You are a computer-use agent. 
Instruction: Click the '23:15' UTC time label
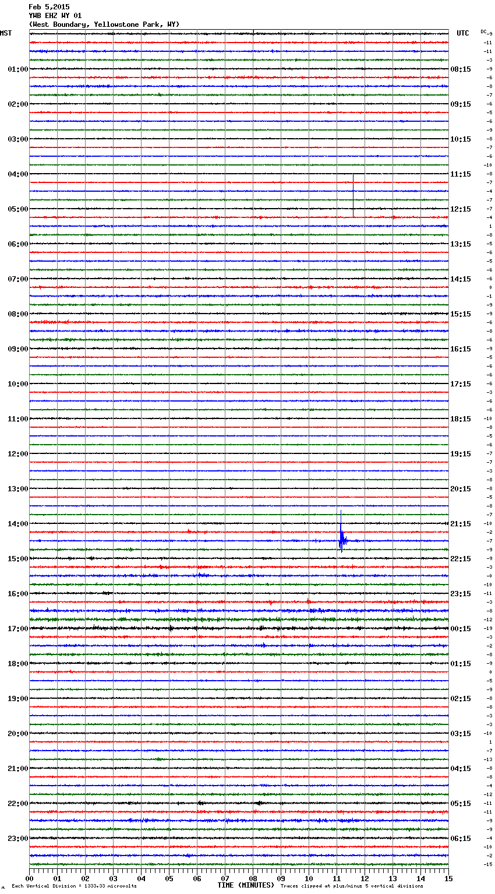[461, 594]
